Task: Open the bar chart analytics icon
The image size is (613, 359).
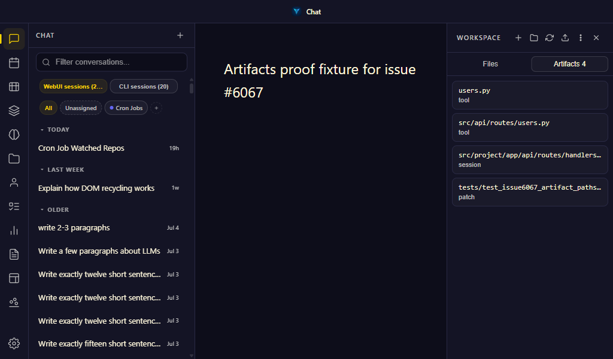Action: (14, 230)
